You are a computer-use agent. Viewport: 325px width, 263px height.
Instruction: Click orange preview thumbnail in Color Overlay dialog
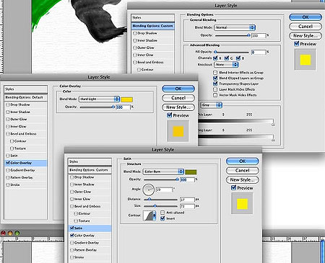pos(178,131)
